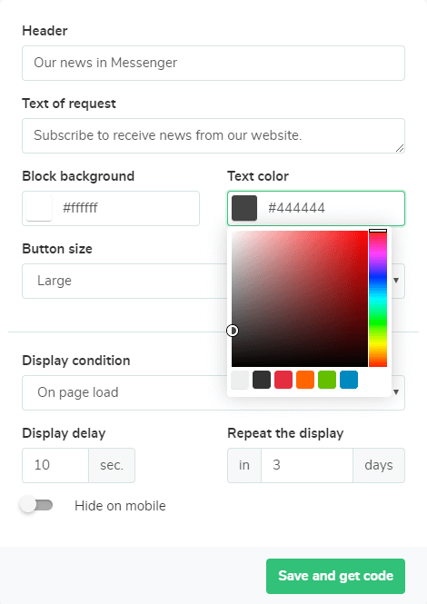Click the rainbow hue slider strip
Screen dimensions: 427x604
[x=378, y=299]
